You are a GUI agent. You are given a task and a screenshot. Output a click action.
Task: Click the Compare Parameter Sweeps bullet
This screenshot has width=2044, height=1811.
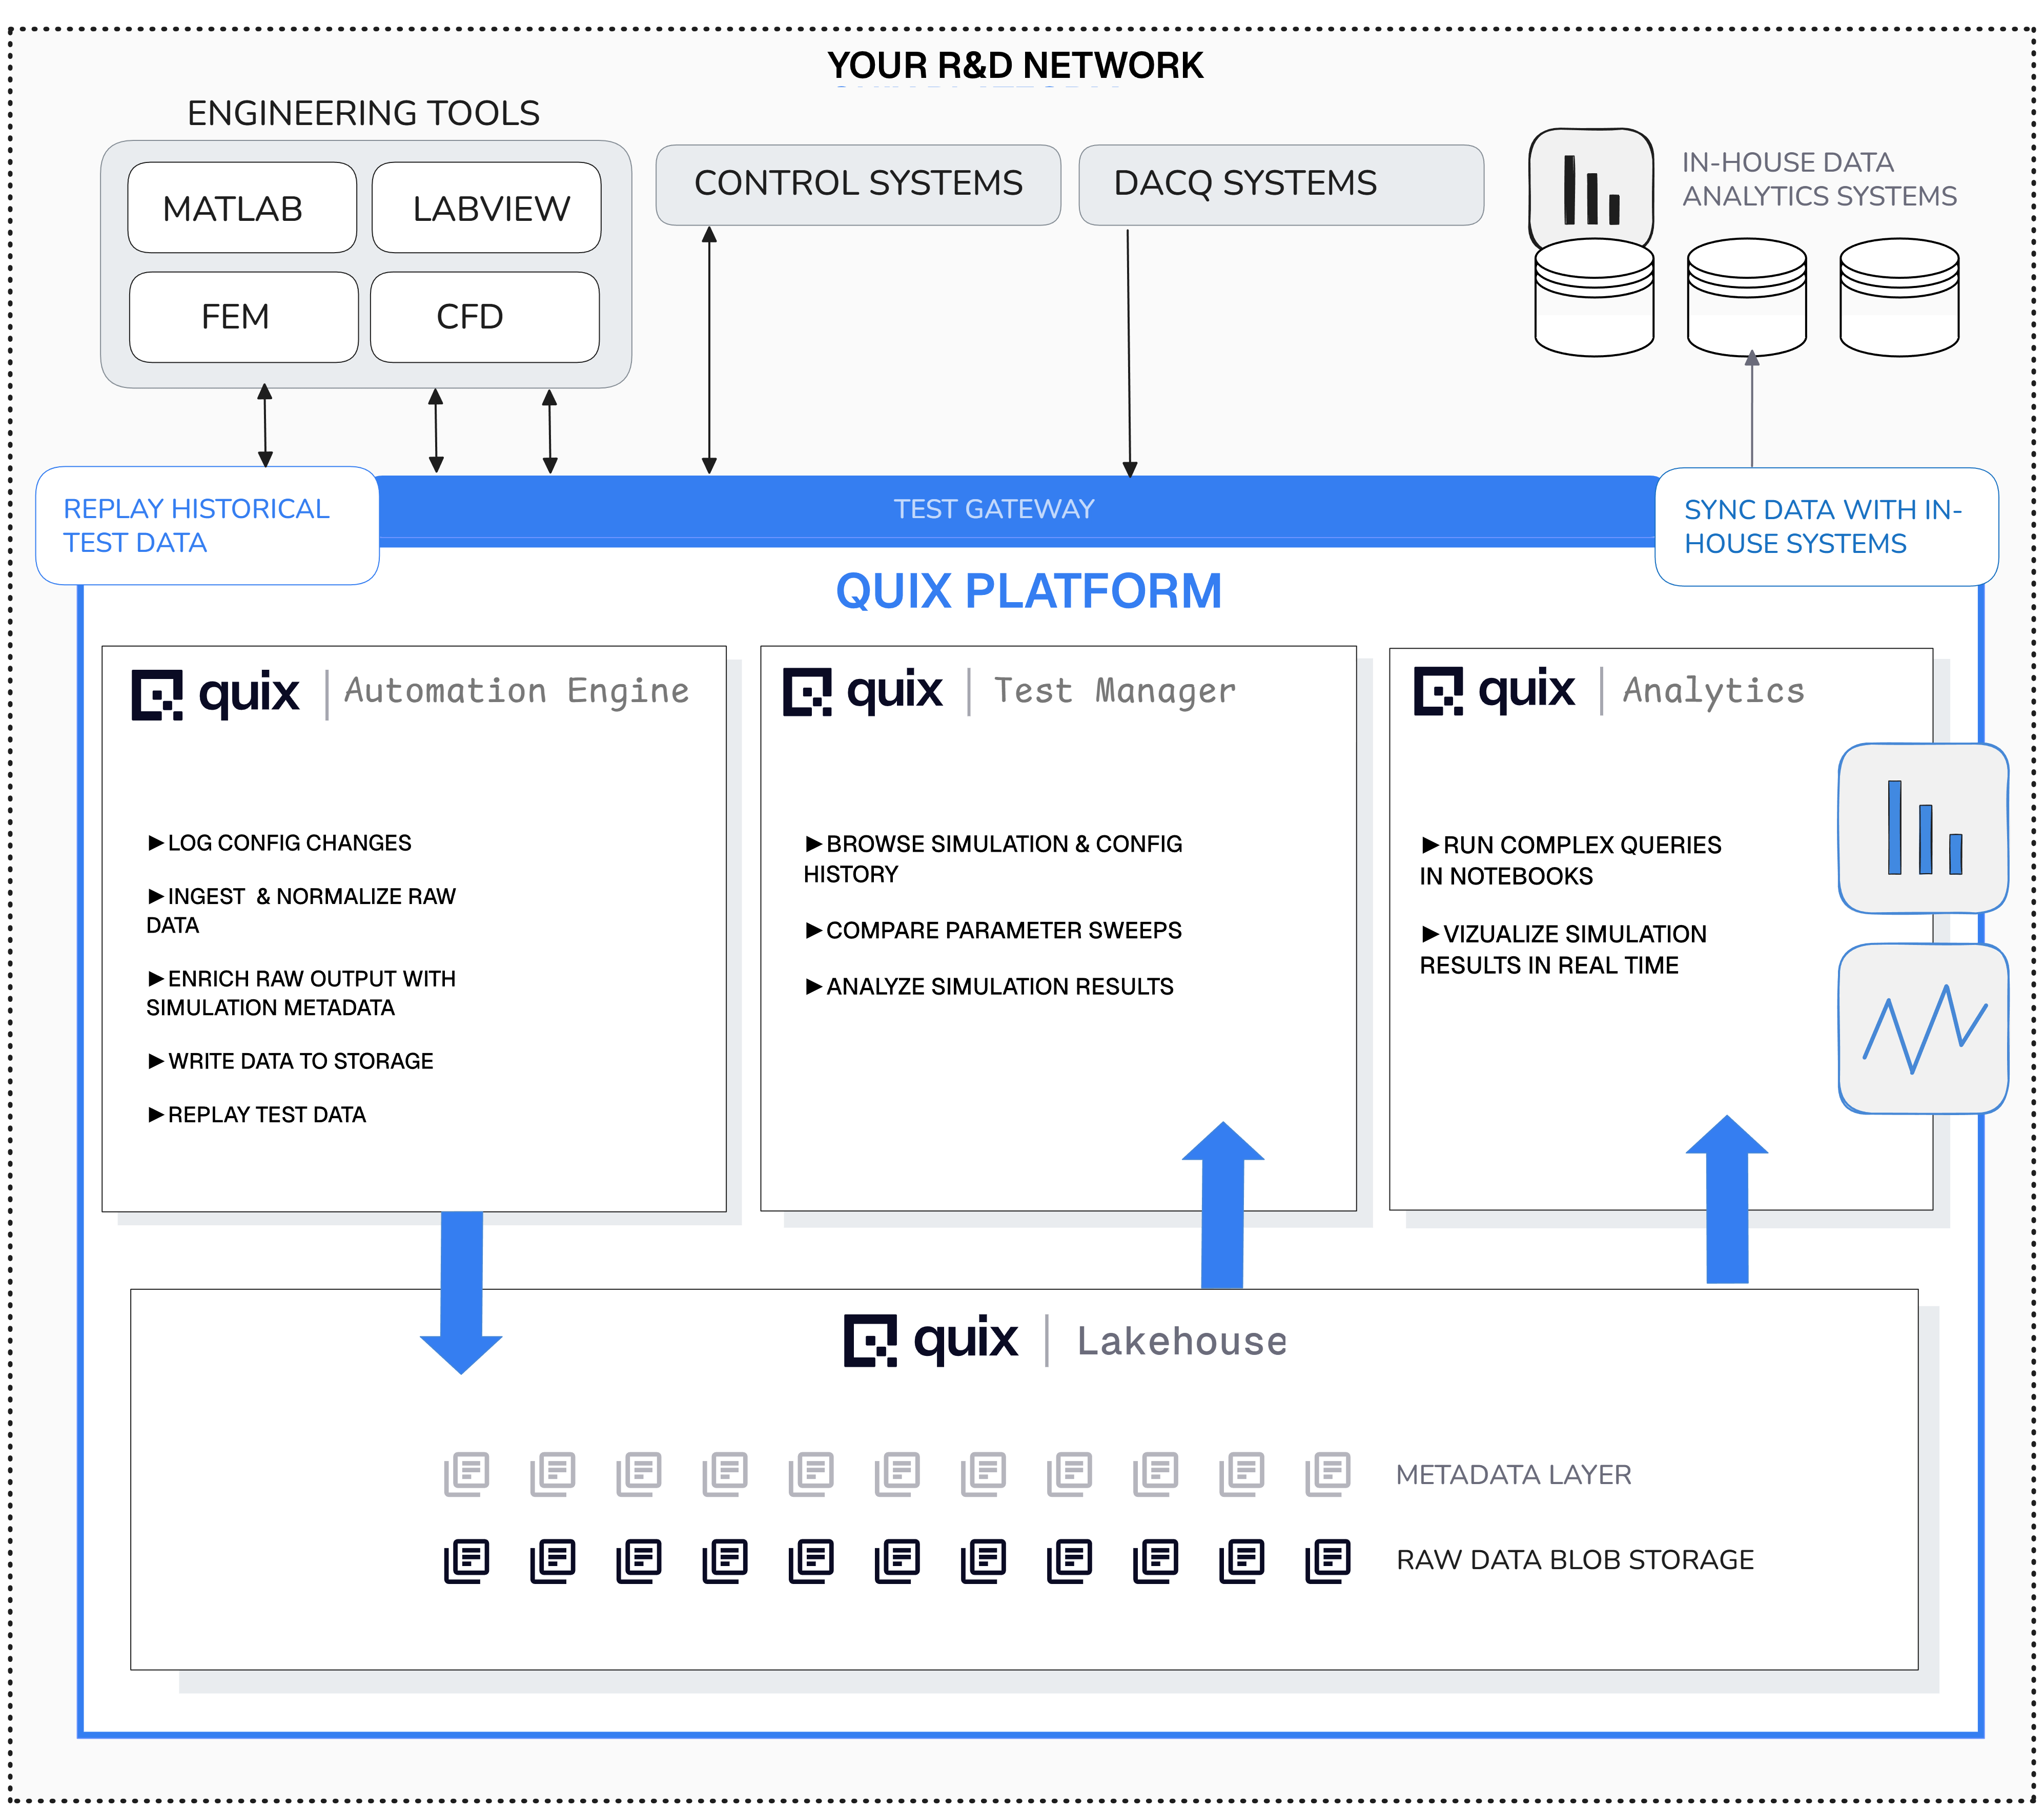click(x=994, y=930)
